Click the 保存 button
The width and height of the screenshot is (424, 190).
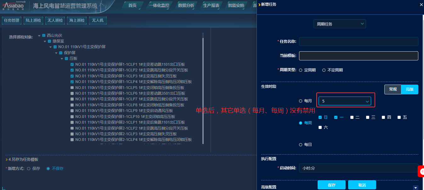pos(331,185)
